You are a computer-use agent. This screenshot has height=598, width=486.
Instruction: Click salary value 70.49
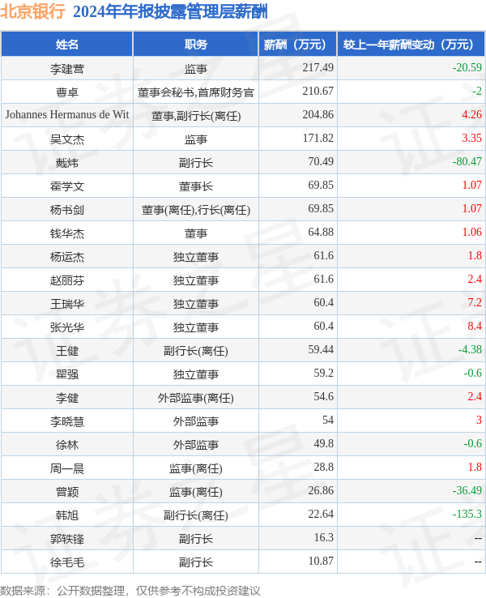point(321,161)
